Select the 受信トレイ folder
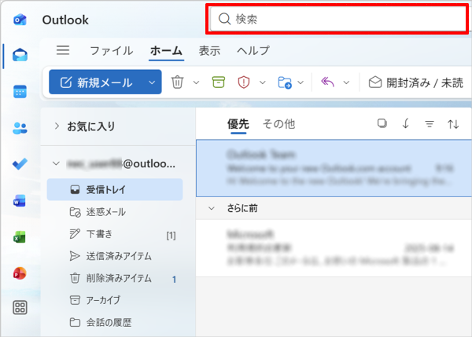Screen dimensions: 472x337 pyautogui.click(x=115, y=189)
